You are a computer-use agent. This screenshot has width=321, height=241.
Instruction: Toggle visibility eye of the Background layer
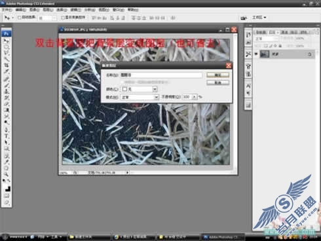tap(256, 54)
